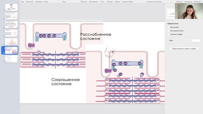The width and height of the screenshot is (203, 114).
Task: Start the slideshow with Пуск
Action: (x=64, y=2)
